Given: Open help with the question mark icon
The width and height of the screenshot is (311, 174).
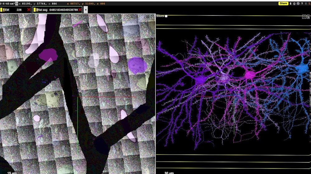Looking at the screenshot, I should [x=302, y=3].
